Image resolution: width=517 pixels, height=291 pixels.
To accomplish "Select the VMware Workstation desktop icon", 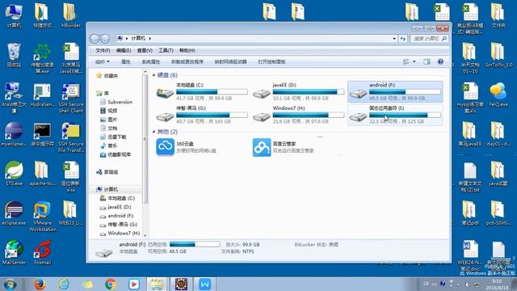I will tap(43, 216).
